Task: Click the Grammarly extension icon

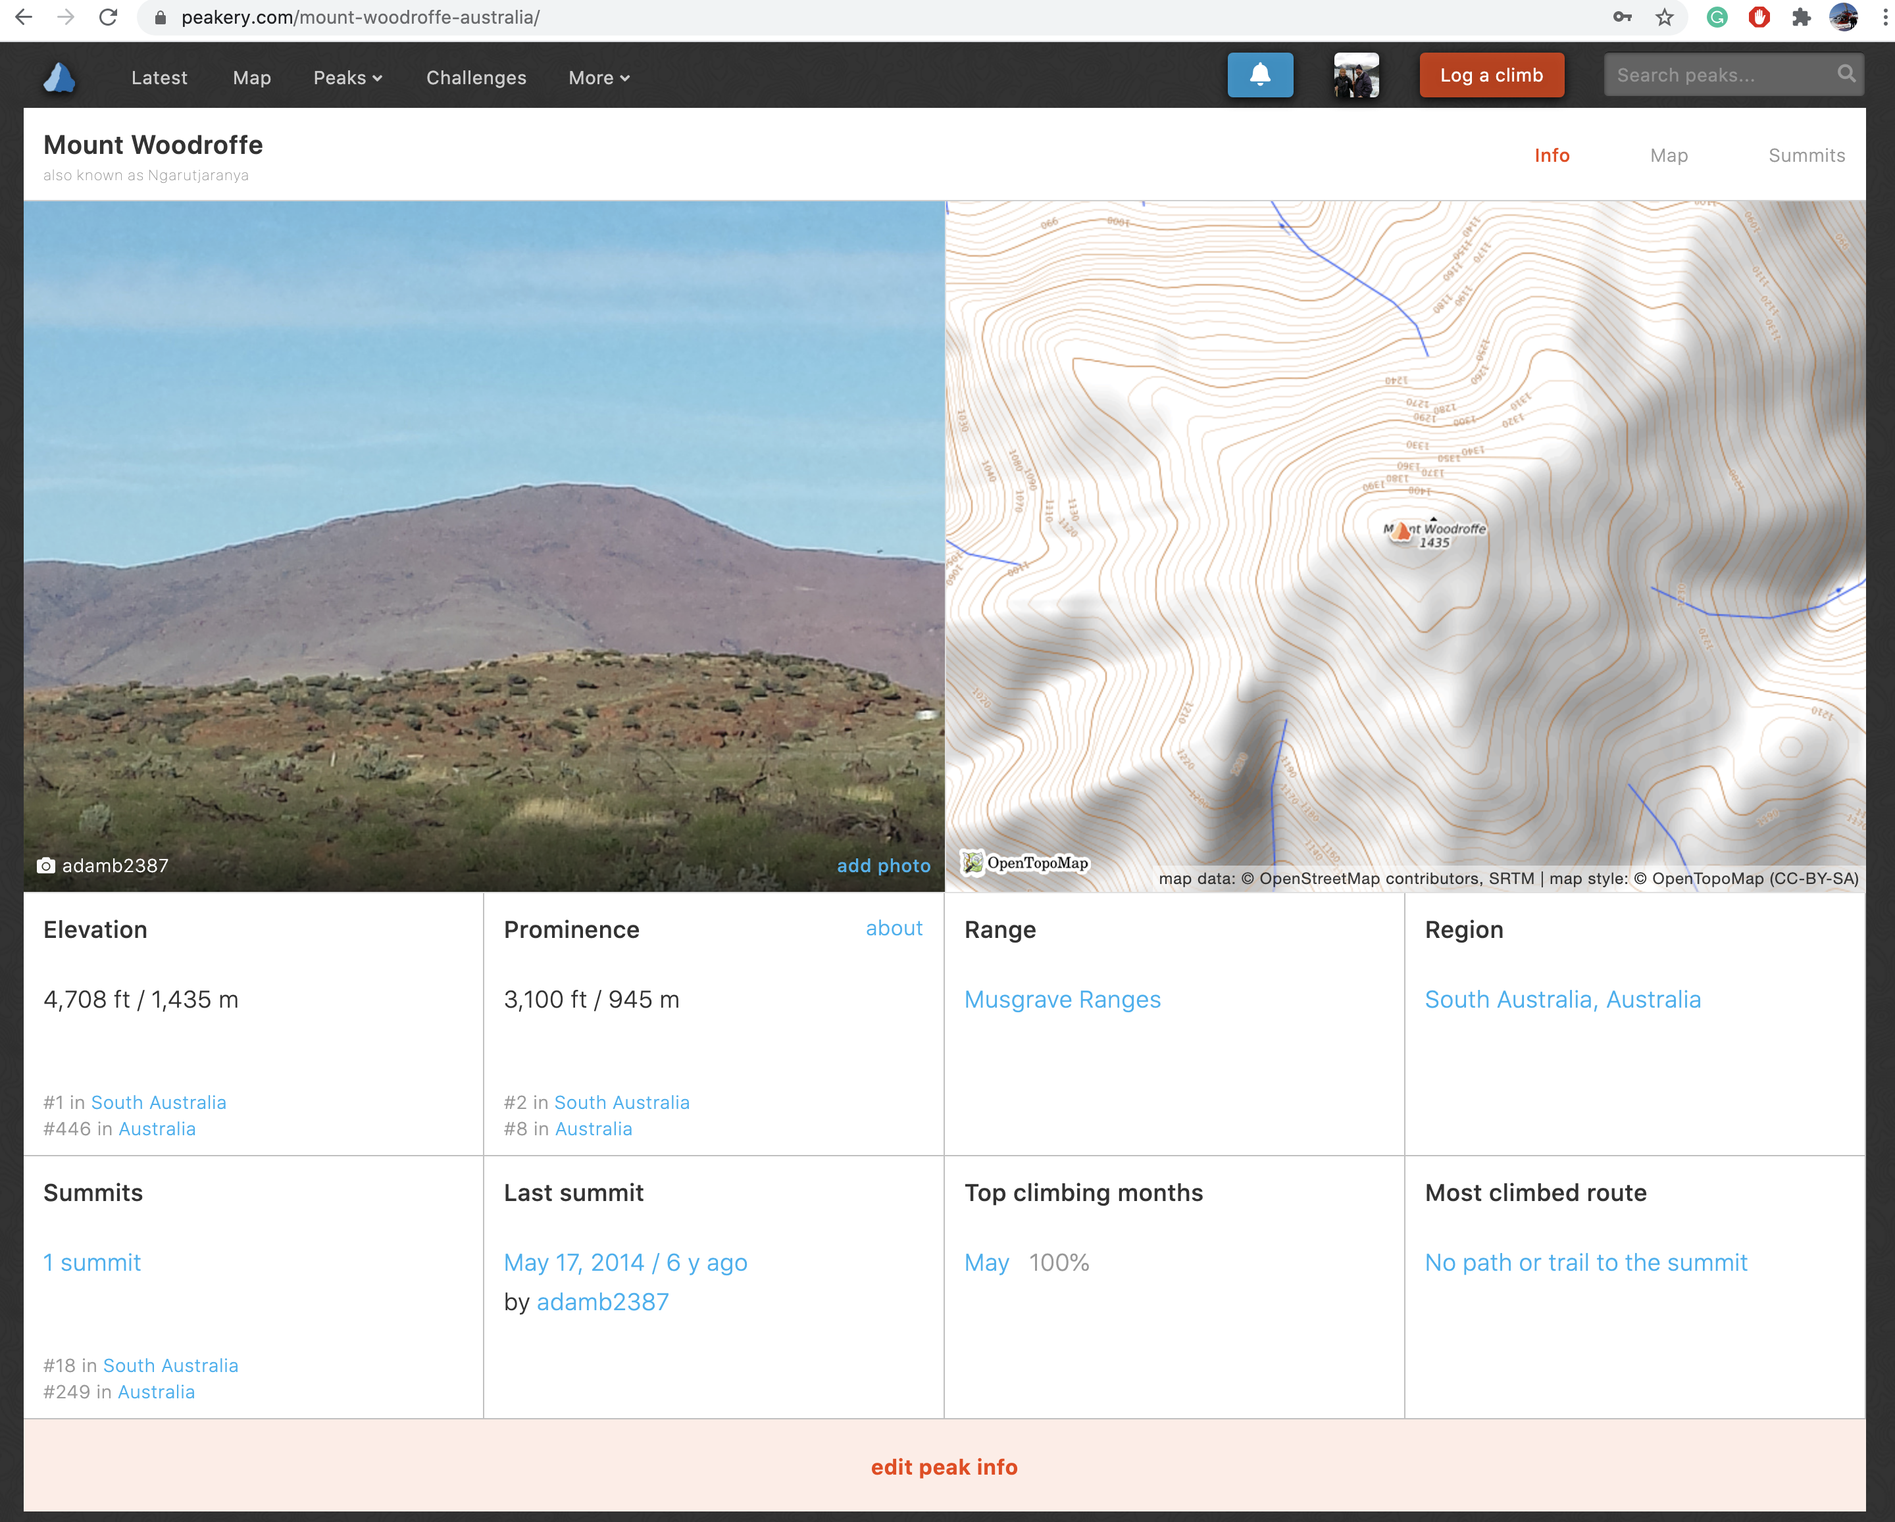Action: [x=1717, y=18]
